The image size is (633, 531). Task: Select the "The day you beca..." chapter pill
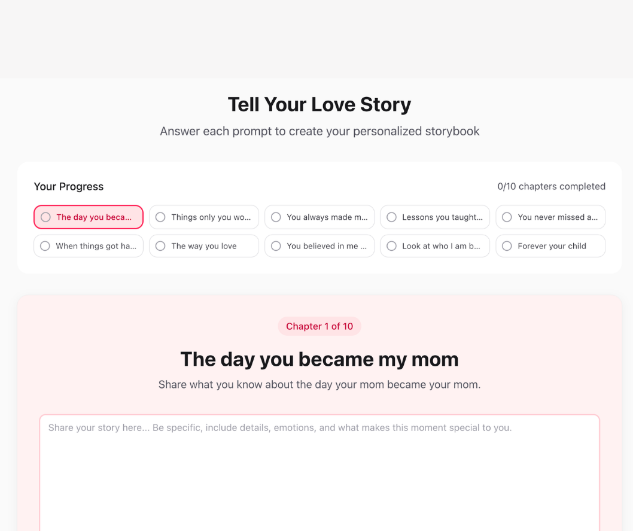[88, 217]
